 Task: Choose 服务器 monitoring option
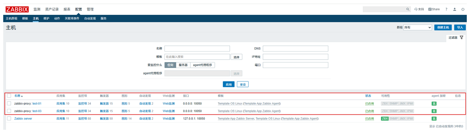click(x=183, y=65)
